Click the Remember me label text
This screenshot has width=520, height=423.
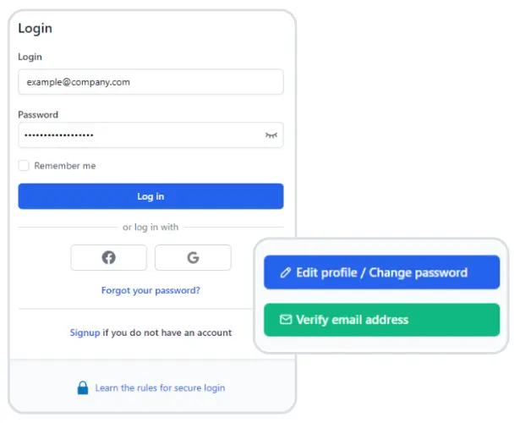coord(65,166)
